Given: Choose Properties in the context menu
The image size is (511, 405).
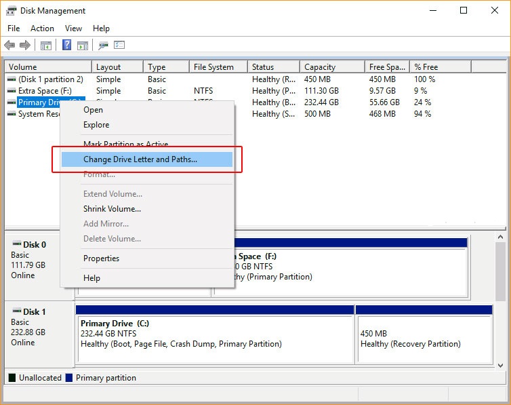Looking at the screenshot, I should (101, 258).
